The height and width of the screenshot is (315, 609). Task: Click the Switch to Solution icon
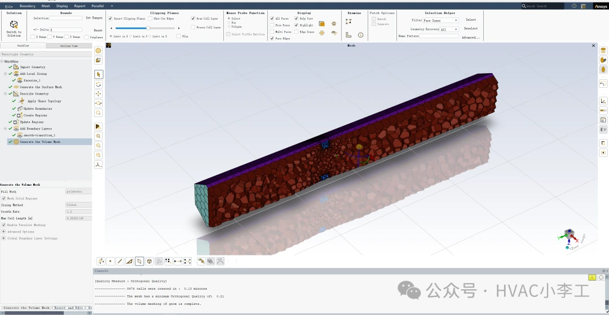[x=14, y=24]
